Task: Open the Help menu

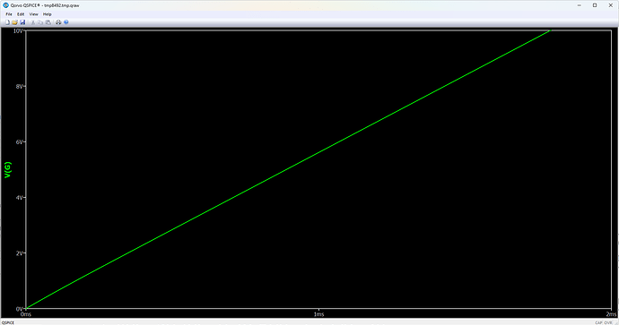Action: [48, 14]
